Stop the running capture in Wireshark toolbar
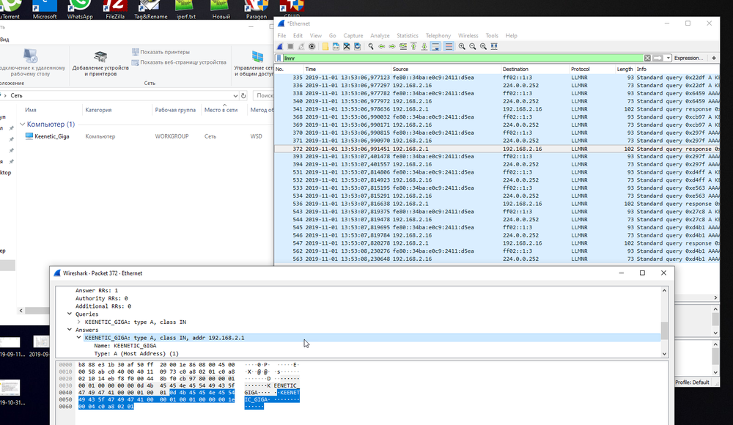Image resolution: width=733 pixels, height=425 pixels. tap(290, 46)
